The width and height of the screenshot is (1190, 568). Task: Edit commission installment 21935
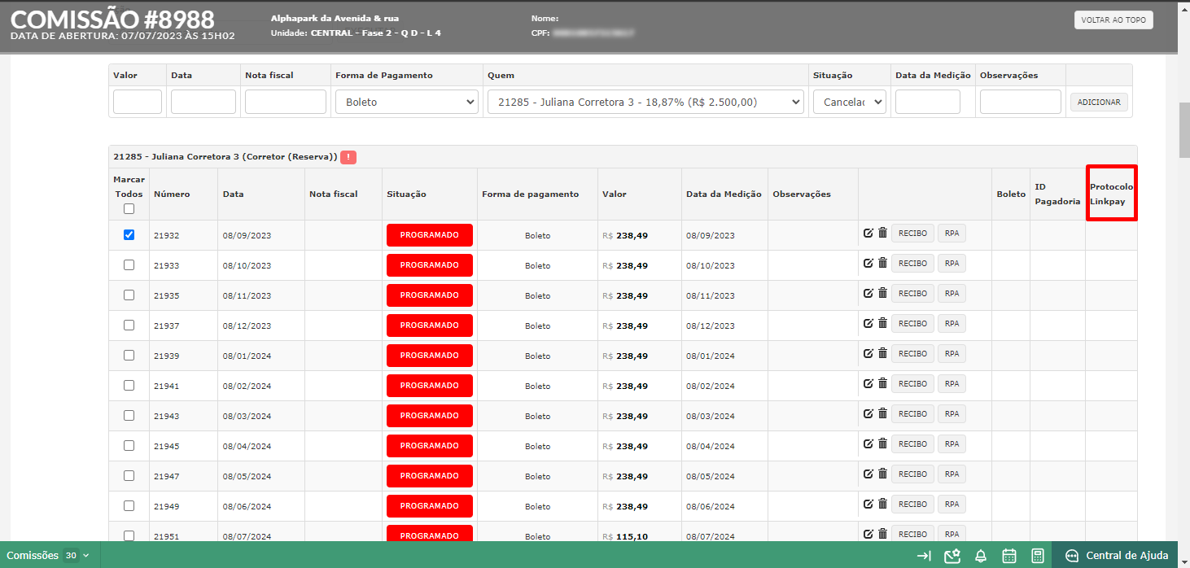(868, 294)
